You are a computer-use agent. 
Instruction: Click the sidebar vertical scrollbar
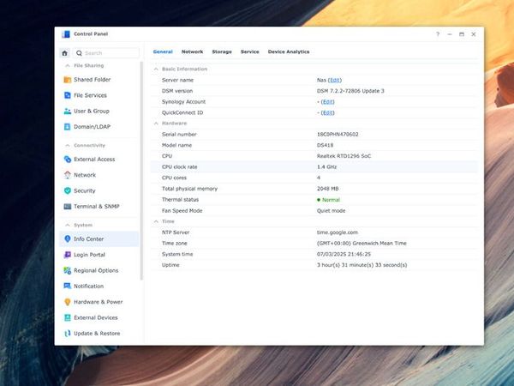point(141,171)
